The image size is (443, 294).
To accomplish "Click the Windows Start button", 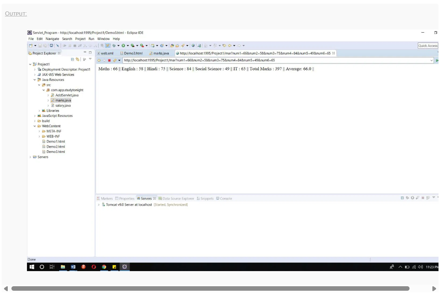I will 32,267.
